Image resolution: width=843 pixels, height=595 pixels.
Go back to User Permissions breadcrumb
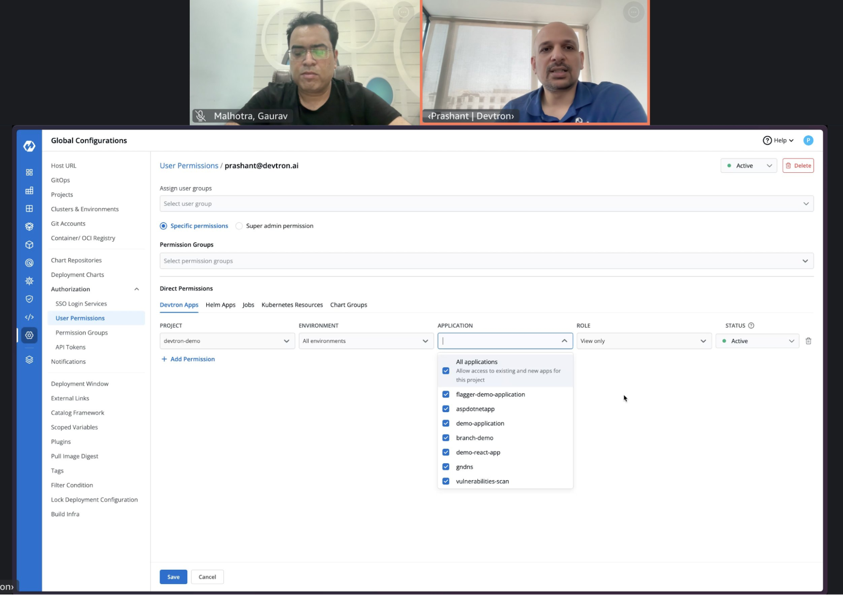tap(189, 166)
